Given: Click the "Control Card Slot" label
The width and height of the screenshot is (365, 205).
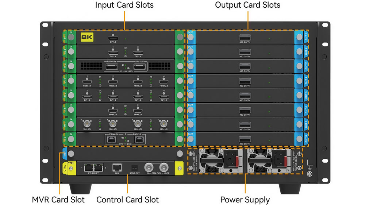Looking at the screenshot, I should (127, 200).
